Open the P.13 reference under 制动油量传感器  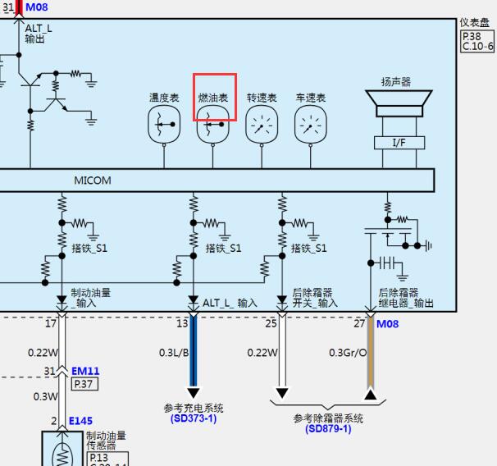coord(99,458)
